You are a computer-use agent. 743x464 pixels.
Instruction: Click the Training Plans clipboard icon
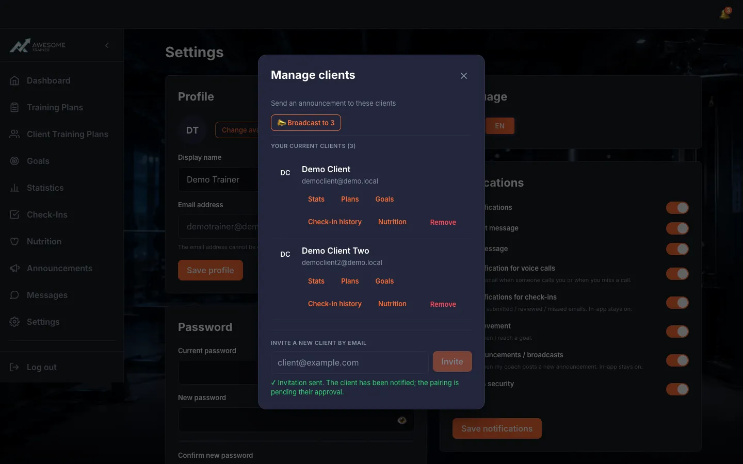coord(14,107)
